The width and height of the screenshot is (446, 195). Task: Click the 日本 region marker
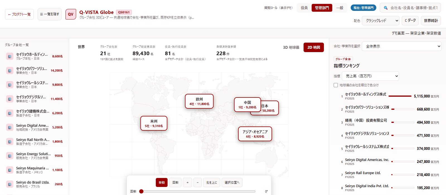click(270, 108)
